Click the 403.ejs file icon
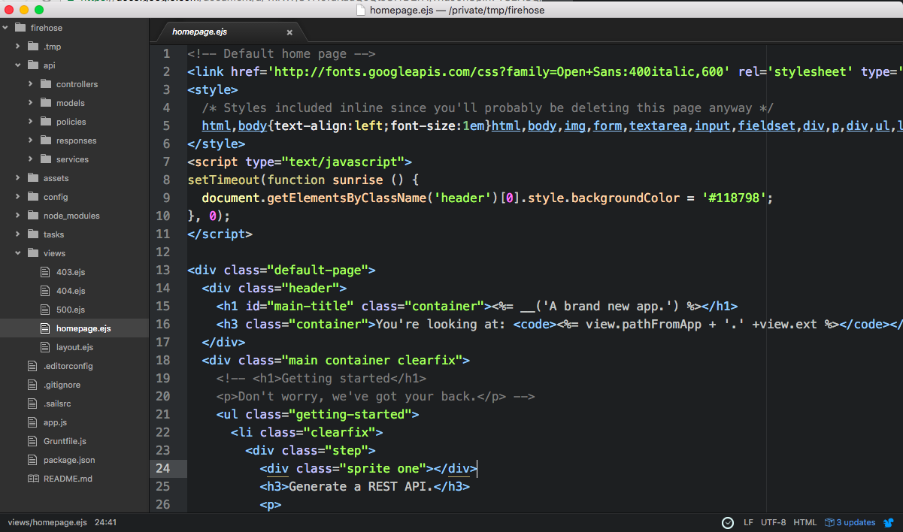903x532 pixels. [x=45, y=272]
